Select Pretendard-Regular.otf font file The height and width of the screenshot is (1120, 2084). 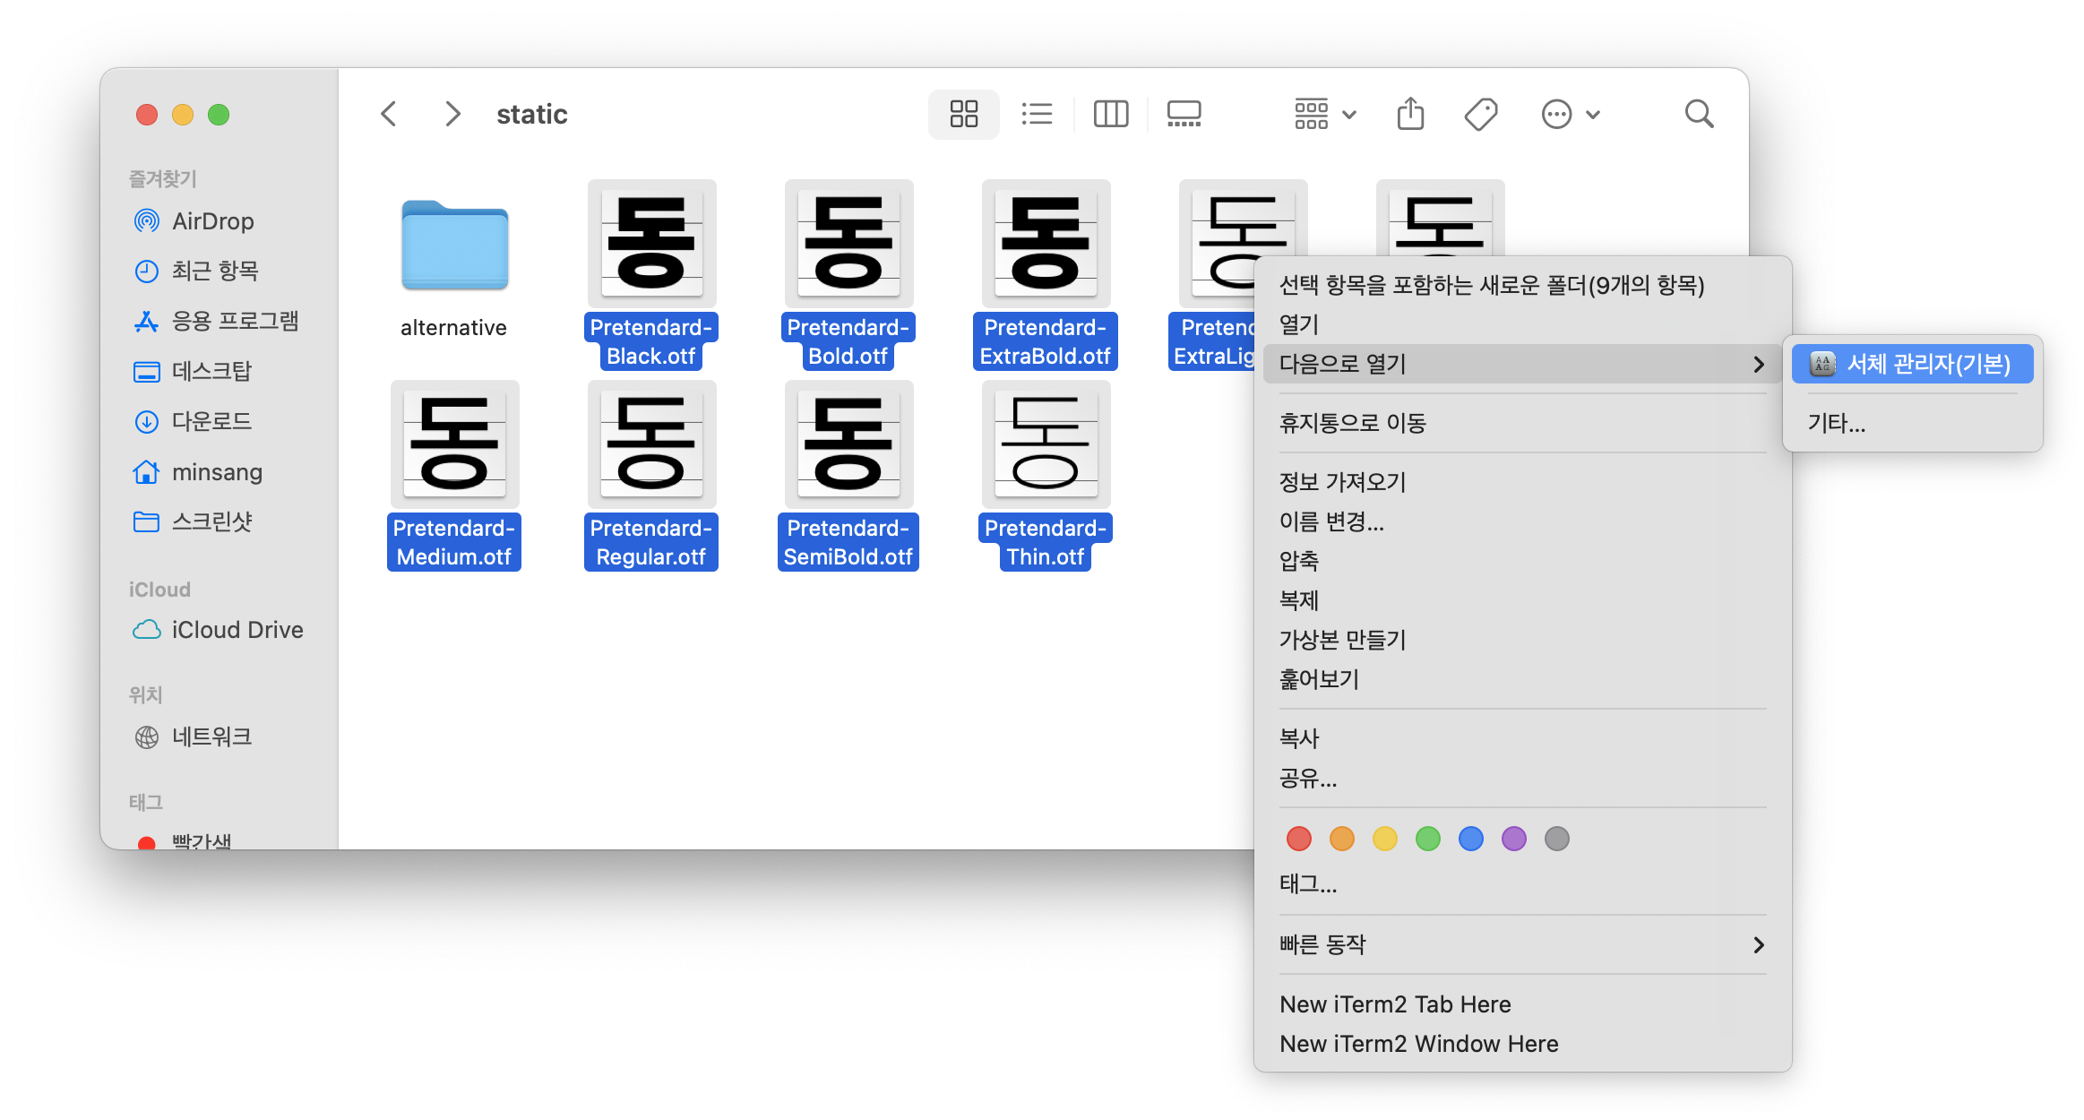pos(651,475)
